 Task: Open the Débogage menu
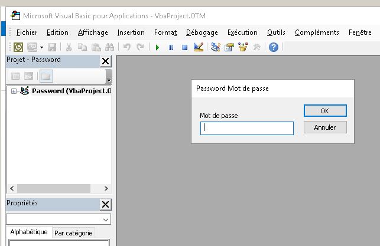(202, 32)
